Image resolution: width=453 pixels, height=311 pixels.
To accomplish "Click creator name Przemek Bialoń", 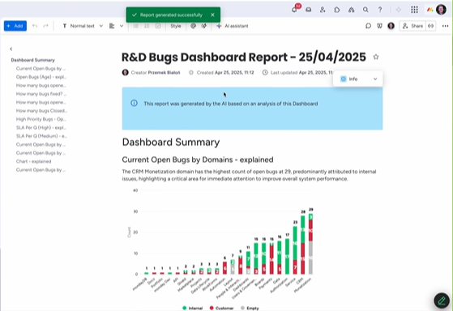I will point(164,72).
